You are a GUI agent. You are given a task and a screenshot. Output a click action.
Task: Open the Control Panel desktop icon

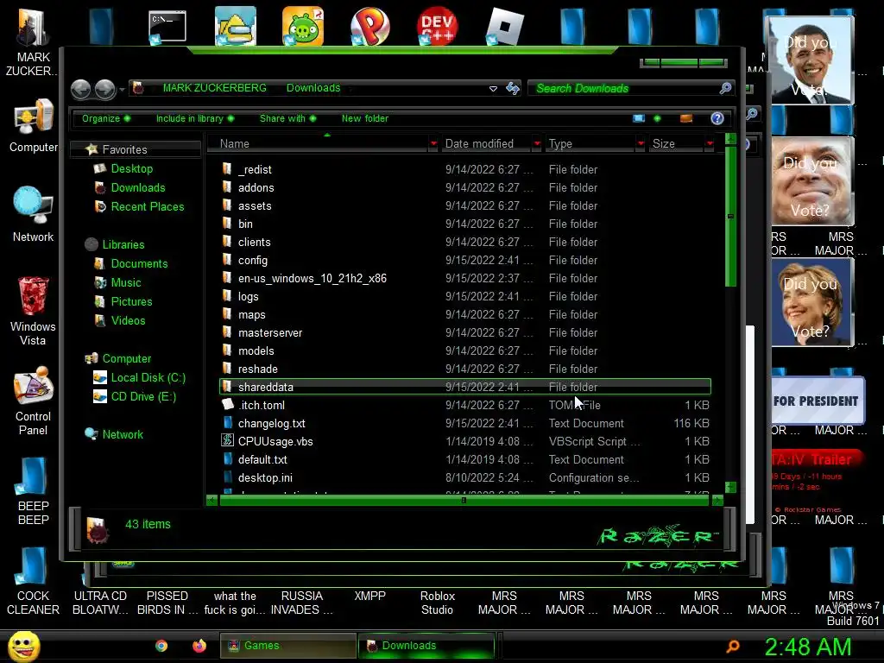34,401
